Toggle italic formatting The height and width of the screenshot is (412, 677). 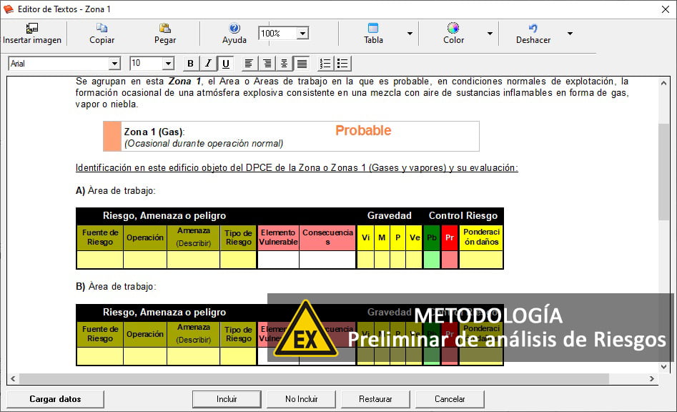pos(208,64)
